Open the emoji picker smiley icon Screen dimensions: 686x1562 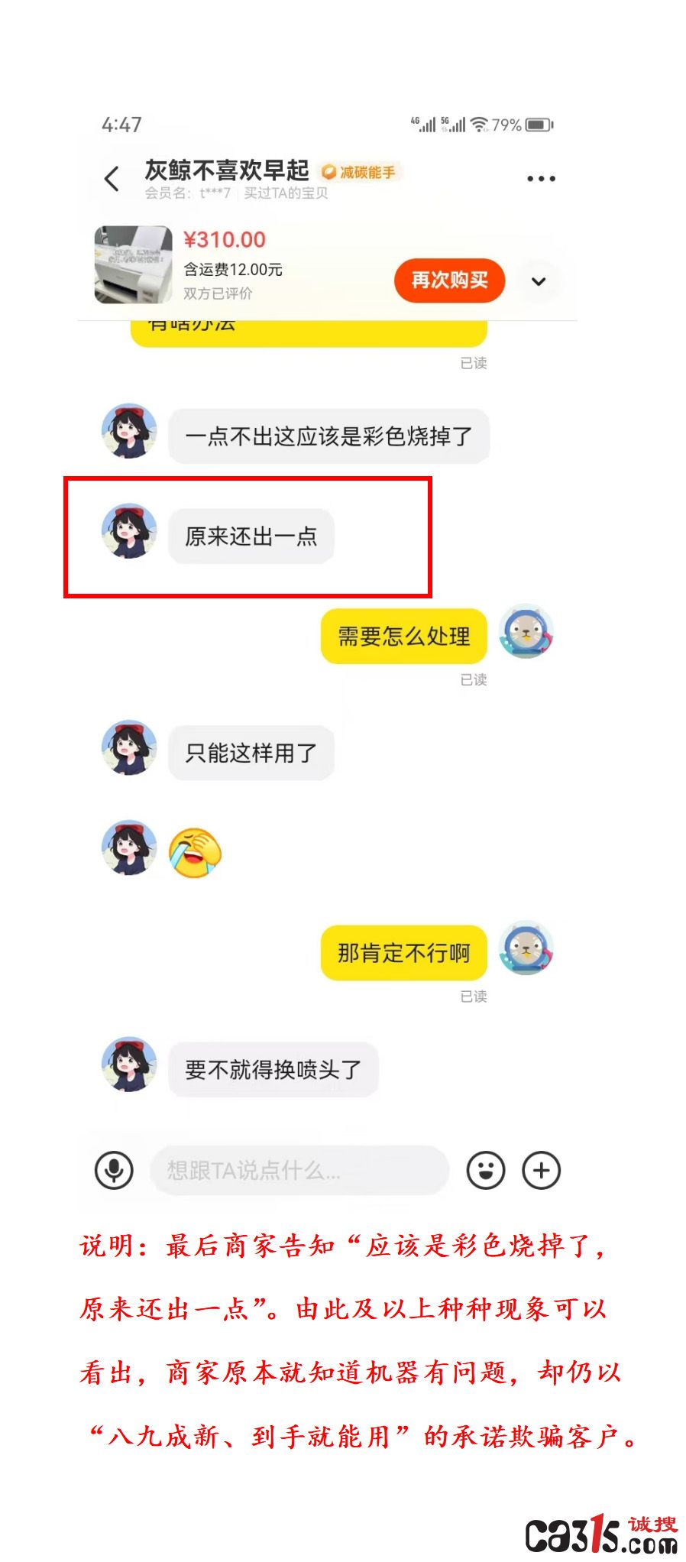[486, 1170]
